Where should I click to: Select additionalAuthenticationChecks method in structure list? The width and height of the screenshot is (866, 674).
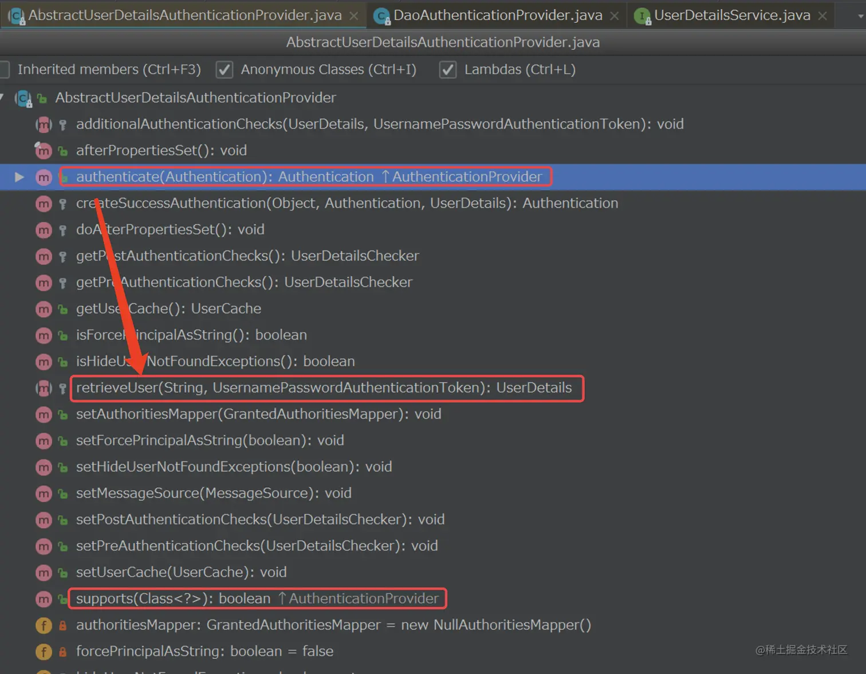[433, 124]
